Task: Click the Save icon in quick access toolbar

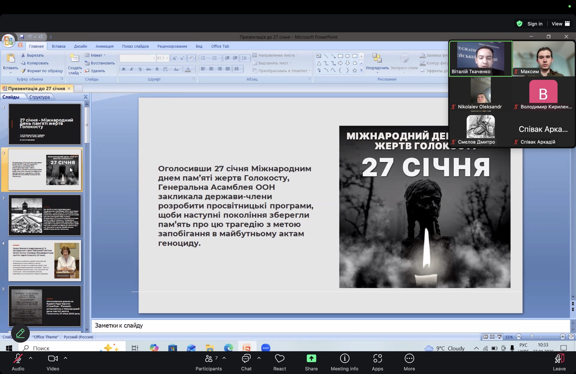Action: [22, 37]
